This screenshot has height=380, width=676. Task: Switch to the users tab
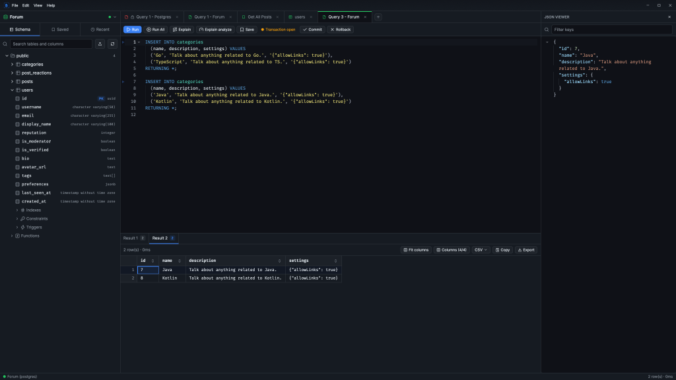300,17
